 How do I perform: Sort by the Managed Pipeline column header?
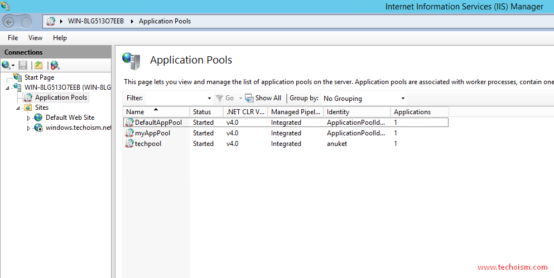[x=296, y=112]
